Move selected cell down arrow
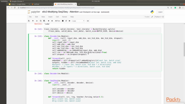This screenshot has width=185, height=104. tap(52, 21)
